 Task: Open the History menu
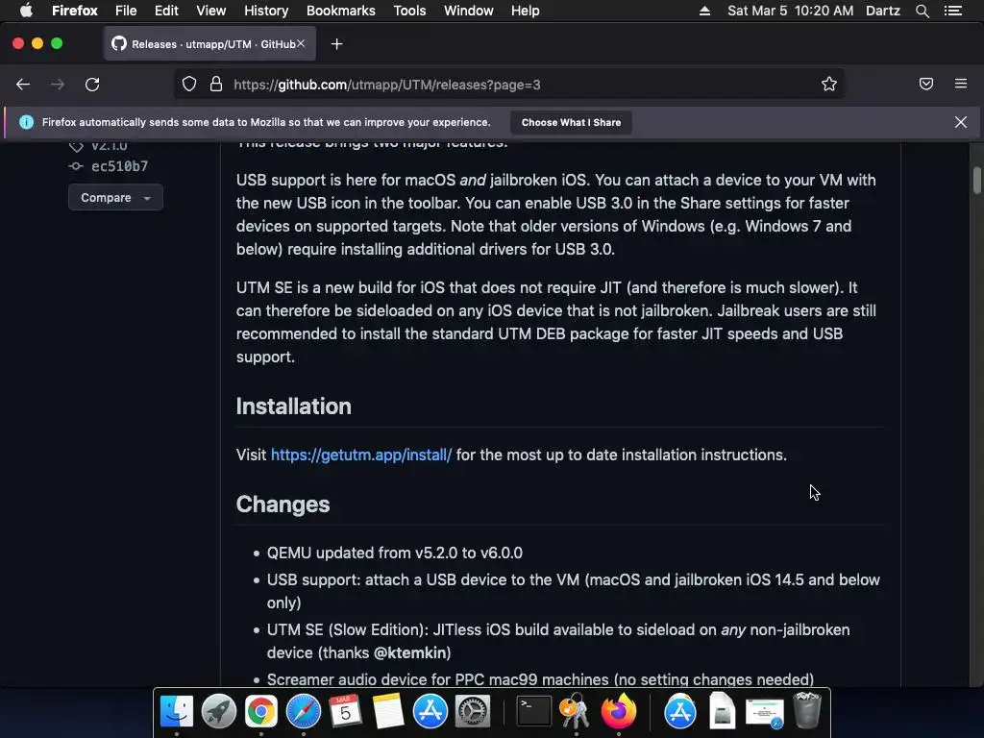[x=266, y=11]
